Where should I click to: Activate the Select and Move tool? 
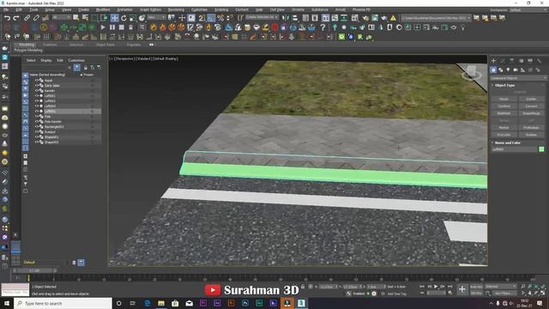(114, 17)
